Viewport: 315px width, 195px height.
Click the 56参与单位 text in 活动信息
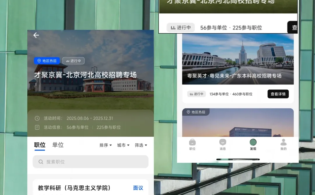78,127
